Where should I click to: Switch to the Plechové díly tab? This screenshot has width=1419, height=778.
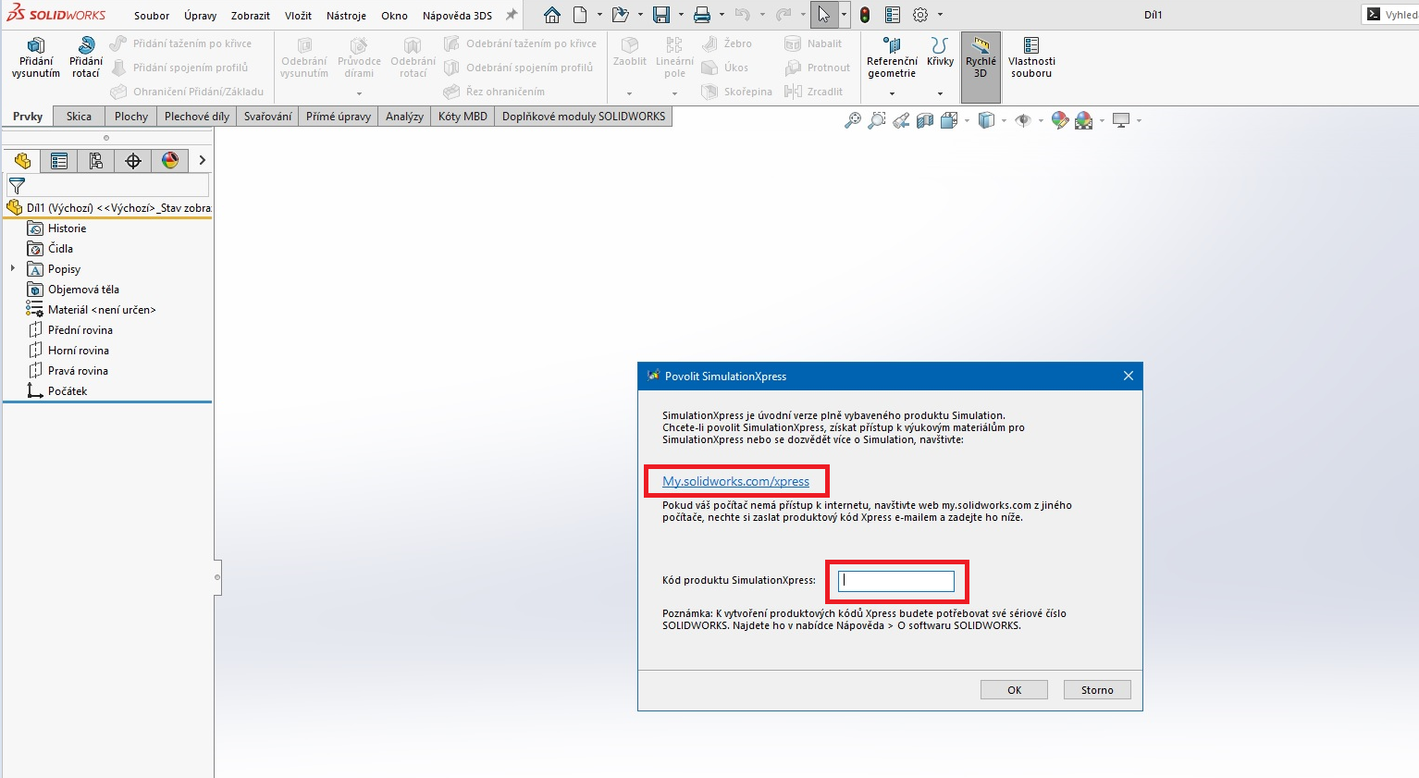(197, 117)
